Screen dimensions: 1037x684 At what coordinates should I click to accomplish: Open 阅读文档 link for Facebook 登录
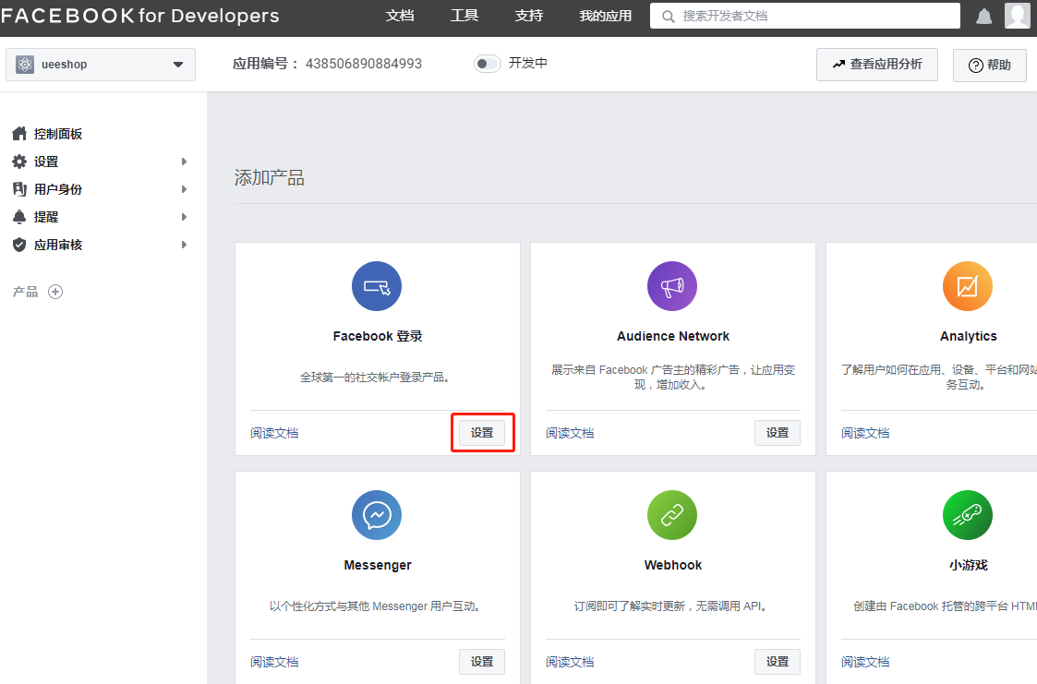274,433
